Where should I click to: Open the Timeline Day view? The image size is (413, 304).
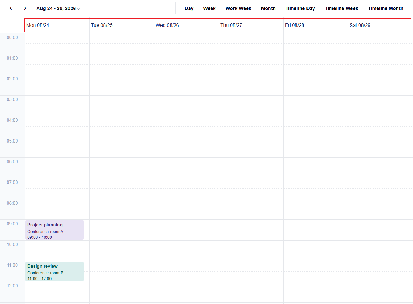tap(300, 8)
